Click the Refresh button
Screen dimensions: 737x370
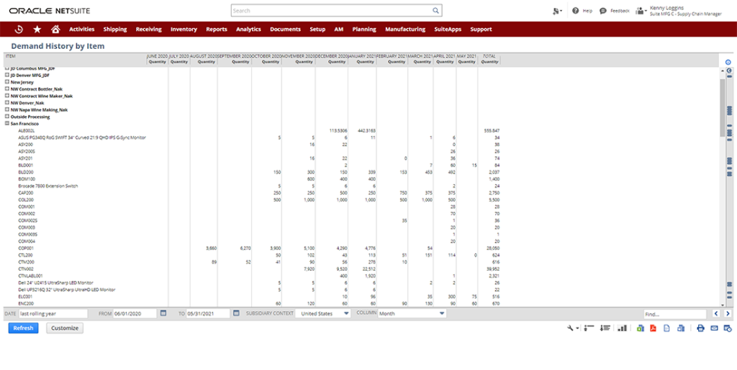pyautogui.click(x=23, y=328)
